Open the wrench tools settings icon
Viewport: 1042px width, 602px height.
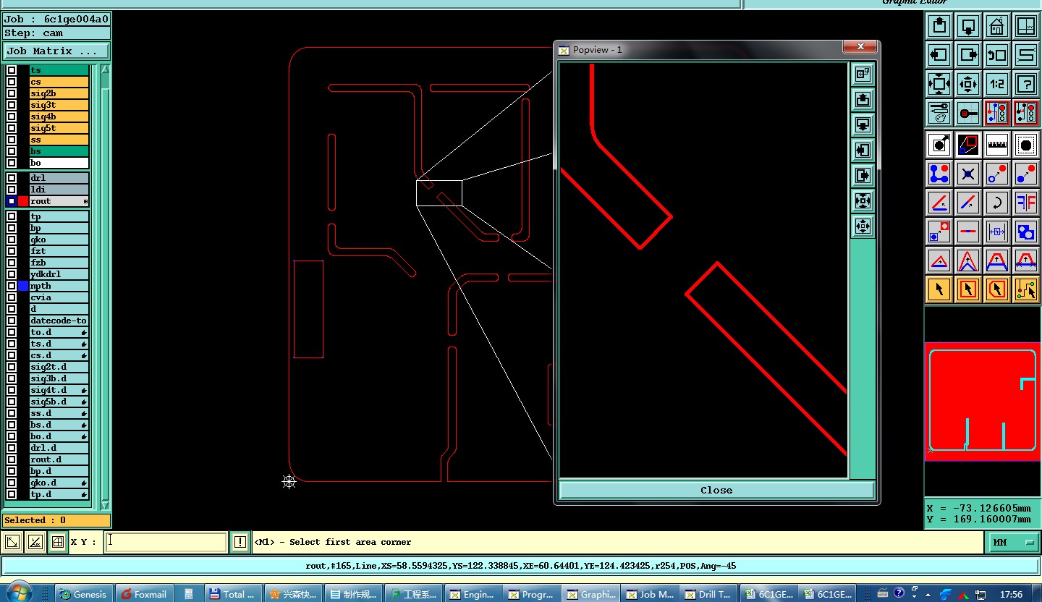[939, 113]
